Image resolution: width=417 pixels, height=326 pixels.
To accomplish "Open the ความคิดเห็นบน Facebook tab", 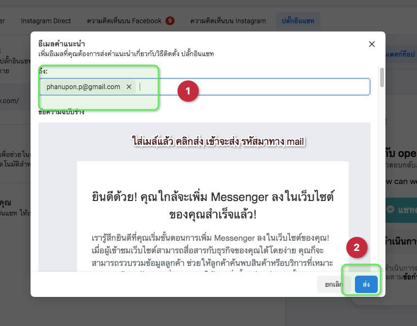I will tap(124, 21).
